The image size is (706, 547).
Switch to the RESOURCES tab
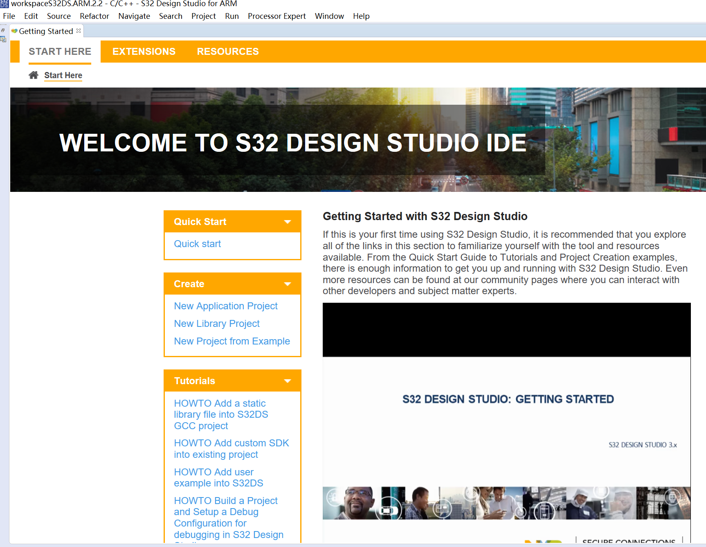point(228,52)
